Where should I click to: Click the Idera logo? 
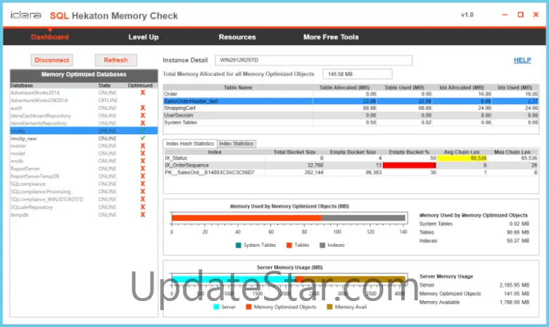[x=25, y=15]
